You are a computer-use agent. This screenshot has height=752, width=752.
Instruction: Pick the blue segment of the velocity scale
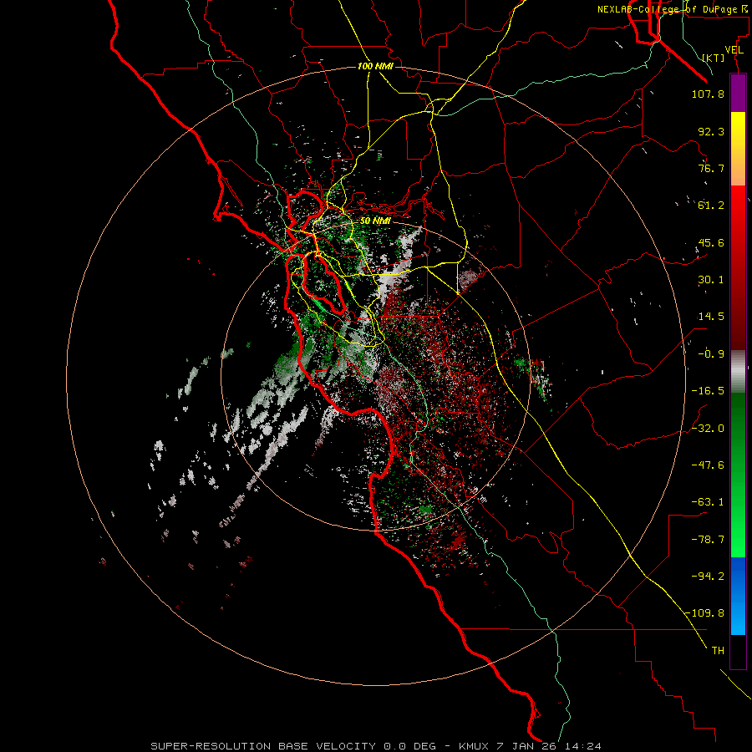[738, 596]
